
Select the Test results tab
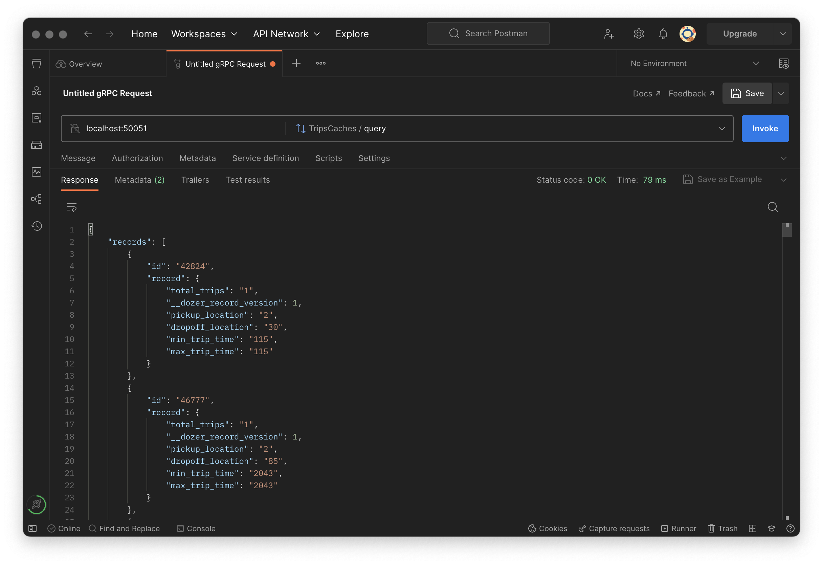248,180
